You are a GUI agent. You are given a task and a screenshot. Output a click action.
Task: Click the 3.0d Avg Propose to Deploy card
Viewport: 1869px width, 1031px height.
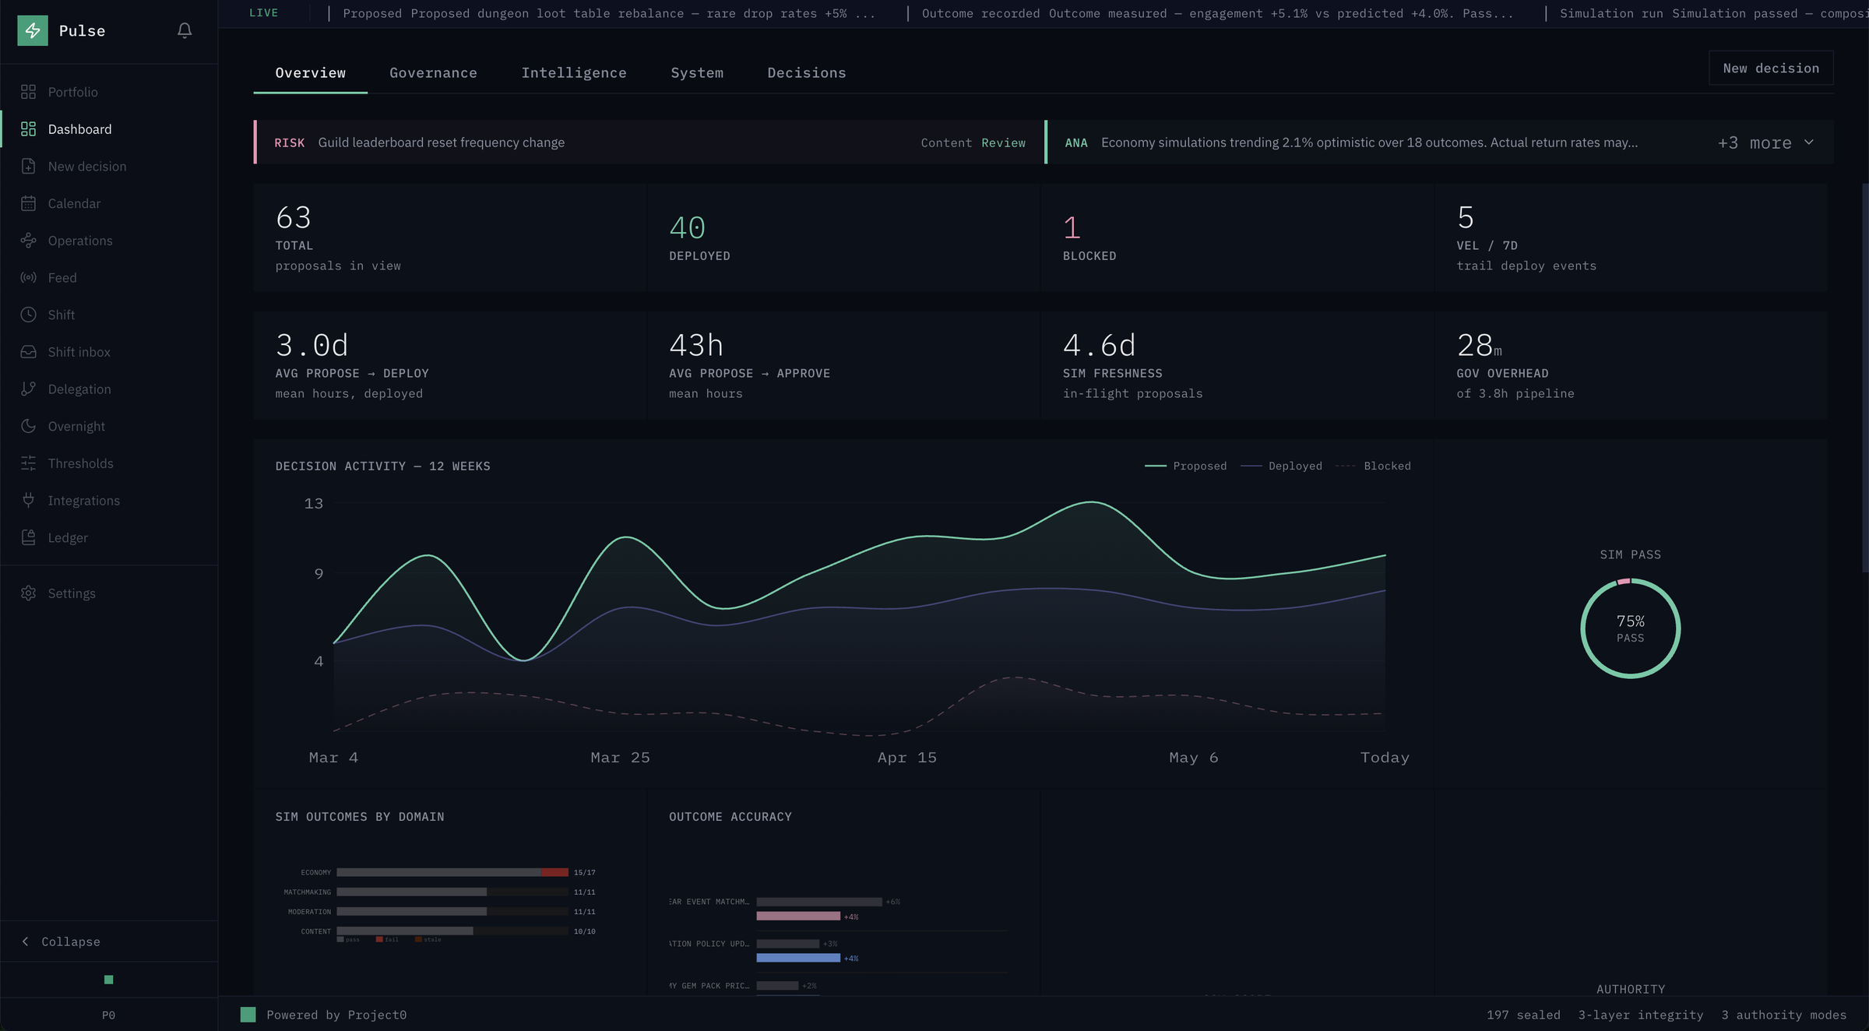pyautogui.click(x=449, y=365)
